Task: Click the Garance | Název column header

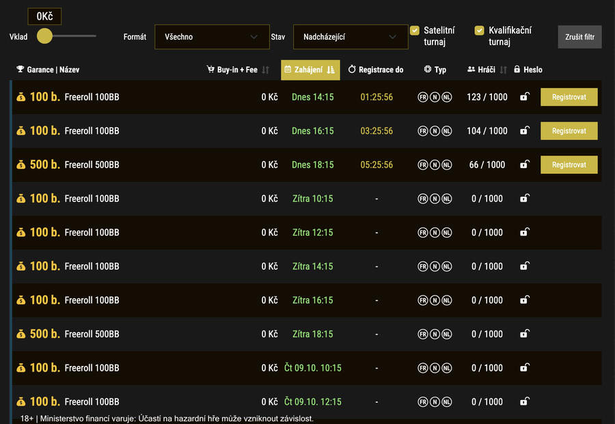Action: [x=53, y=70]
